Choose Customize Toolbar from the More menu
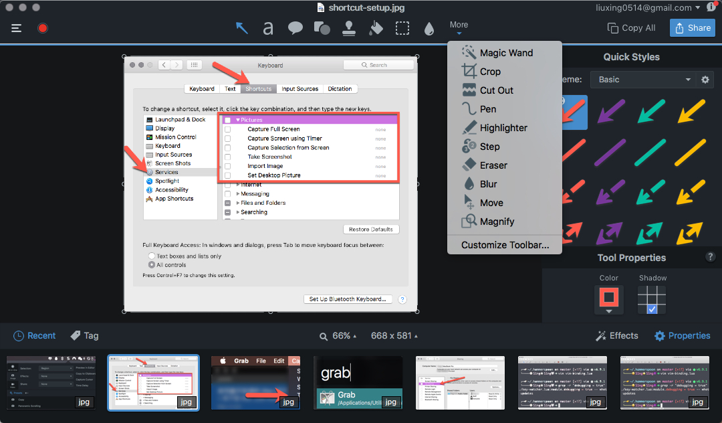Image resolution: width=722 pixels, height=423 pixels. click(x=505, y=244)
